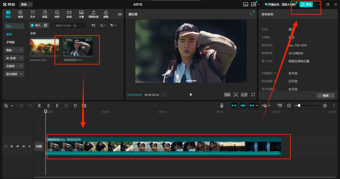Click the delete (trash) icon in timeline toolbar
The height and width of the screenshot is (179, 340).
point(66,106)
